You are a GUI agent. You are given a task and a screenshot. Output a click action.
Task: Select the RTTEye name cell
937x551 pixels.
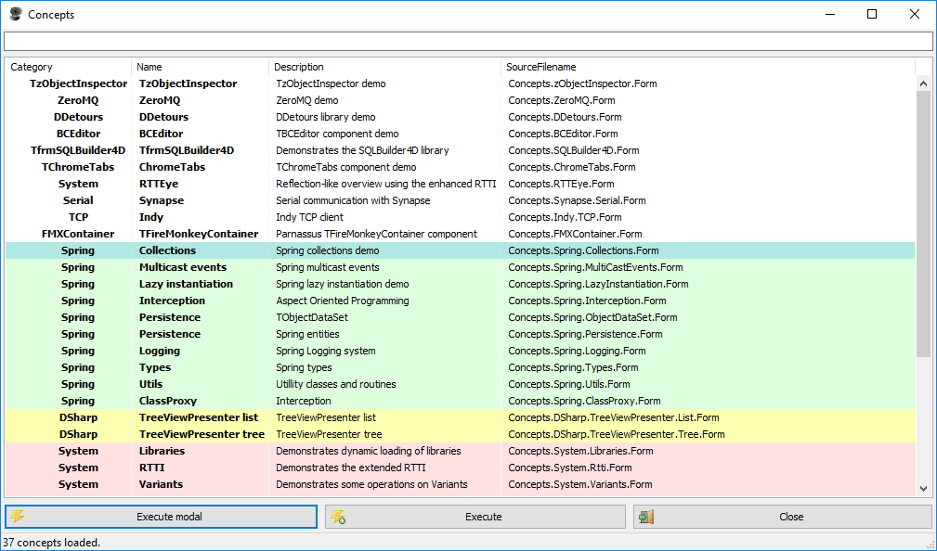159,184
